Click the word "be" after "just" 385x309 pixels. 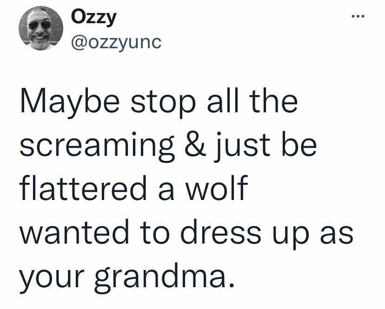tap(299, 144)
